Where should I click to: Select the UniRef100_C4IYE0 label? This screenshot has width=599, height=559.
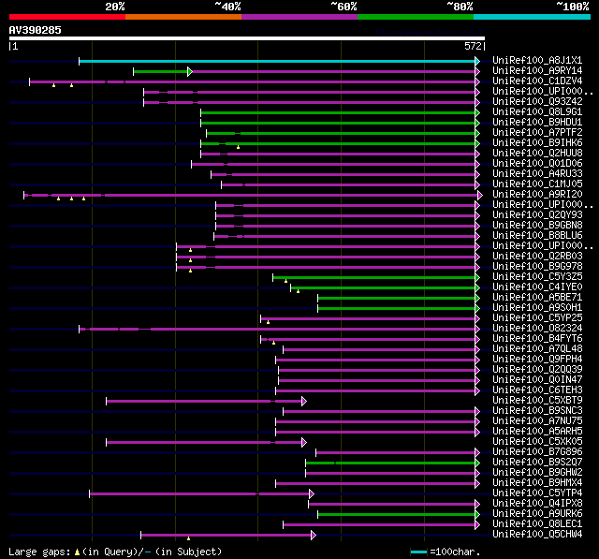(537, 287)
